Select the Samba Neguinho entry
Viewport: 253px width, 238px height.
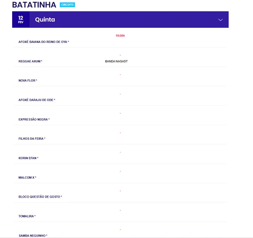tap(33, 235)
